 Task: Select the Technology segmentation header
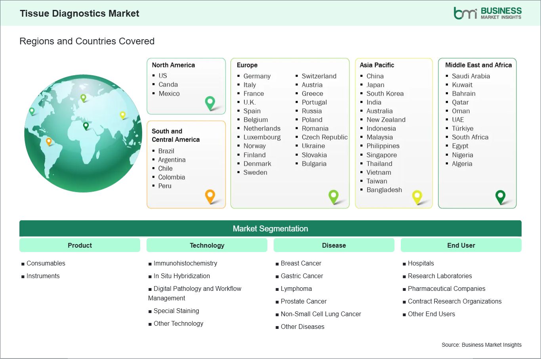coord(207,245)
